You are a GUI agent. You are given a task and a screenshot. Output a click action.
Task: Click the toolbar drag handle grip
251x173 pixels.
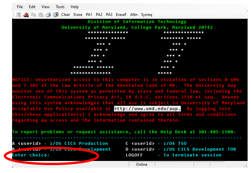(x=14, y=15)
